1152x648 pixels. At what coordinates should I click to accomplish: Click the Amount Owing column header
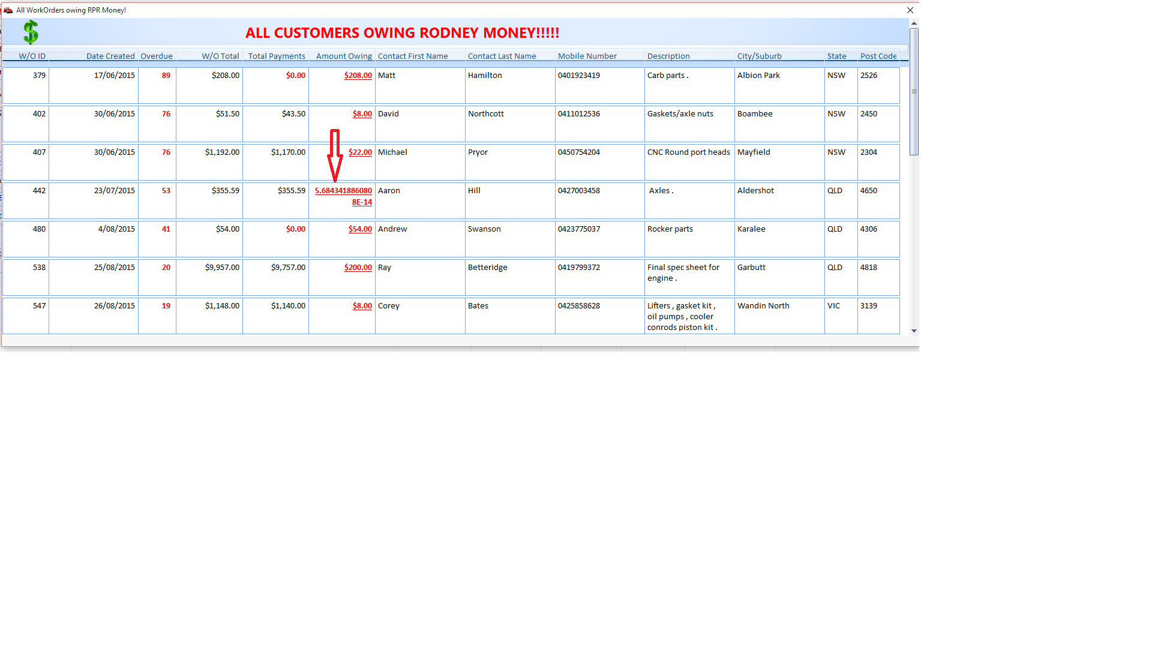tap(344, 56)
